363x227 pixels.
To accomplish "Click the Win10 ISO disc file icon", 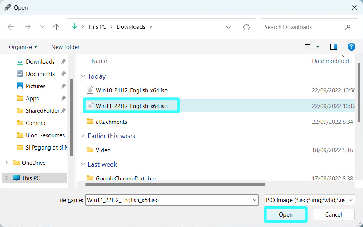I will (x=90, y=90).
